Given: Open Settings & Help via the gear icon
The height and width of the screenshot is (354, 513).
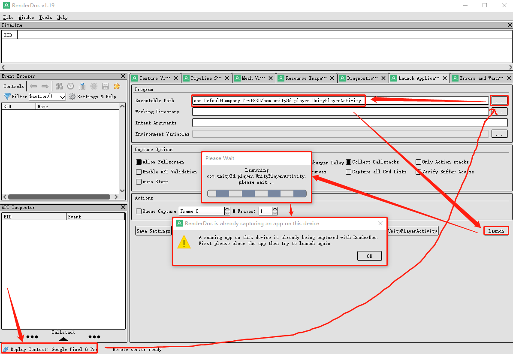Looking at the screenshot, I should coord(72,96).
